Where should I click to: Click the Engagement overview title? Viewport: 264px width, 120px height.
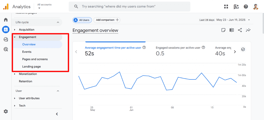pos(95,31)
